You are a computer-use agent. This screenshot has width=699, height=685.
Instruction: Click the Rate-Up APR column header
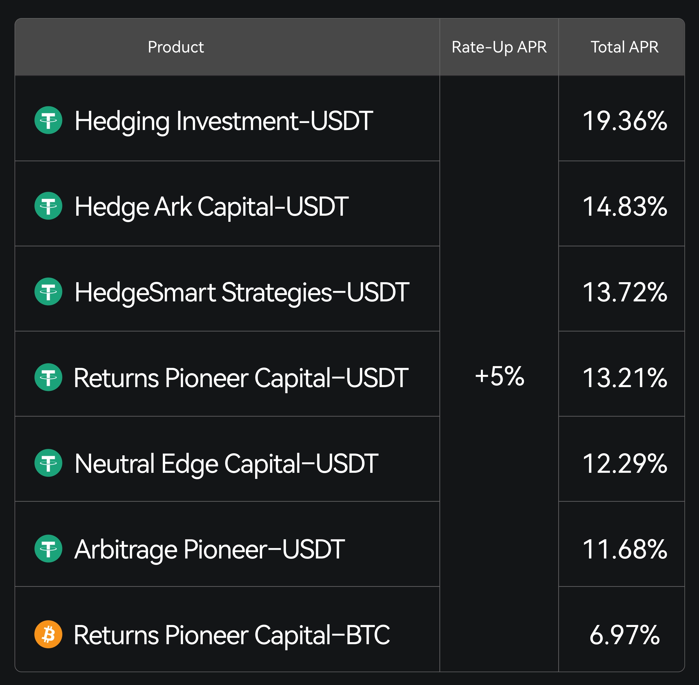click(x=499, y=47)
